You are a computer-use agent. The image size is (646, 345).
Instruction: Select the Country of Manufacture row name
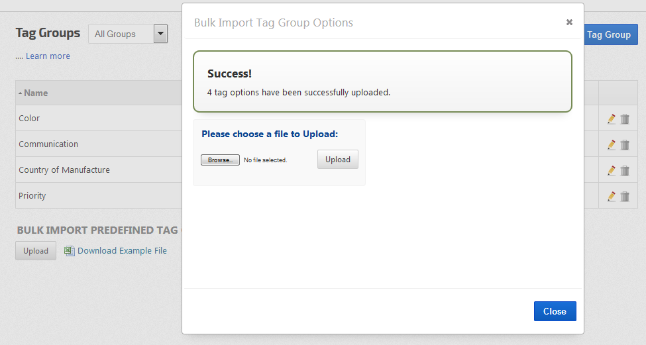click(x=64, y=170)
